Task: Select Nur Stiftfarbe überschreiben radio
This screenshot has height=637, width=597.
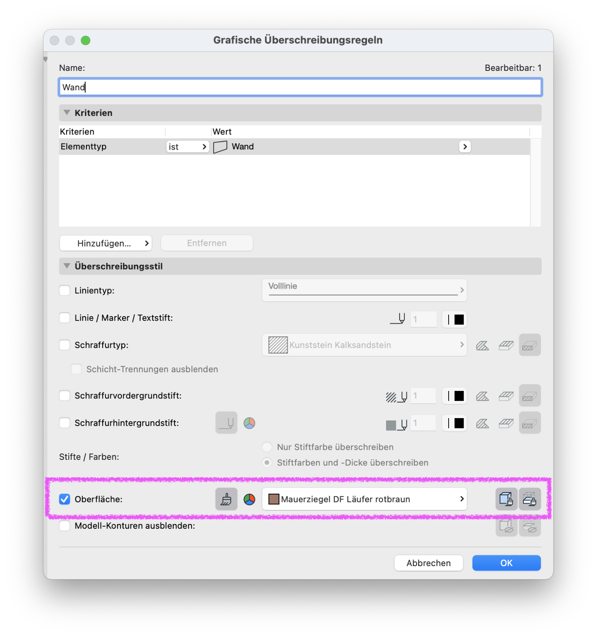Action: click(267, 447)
